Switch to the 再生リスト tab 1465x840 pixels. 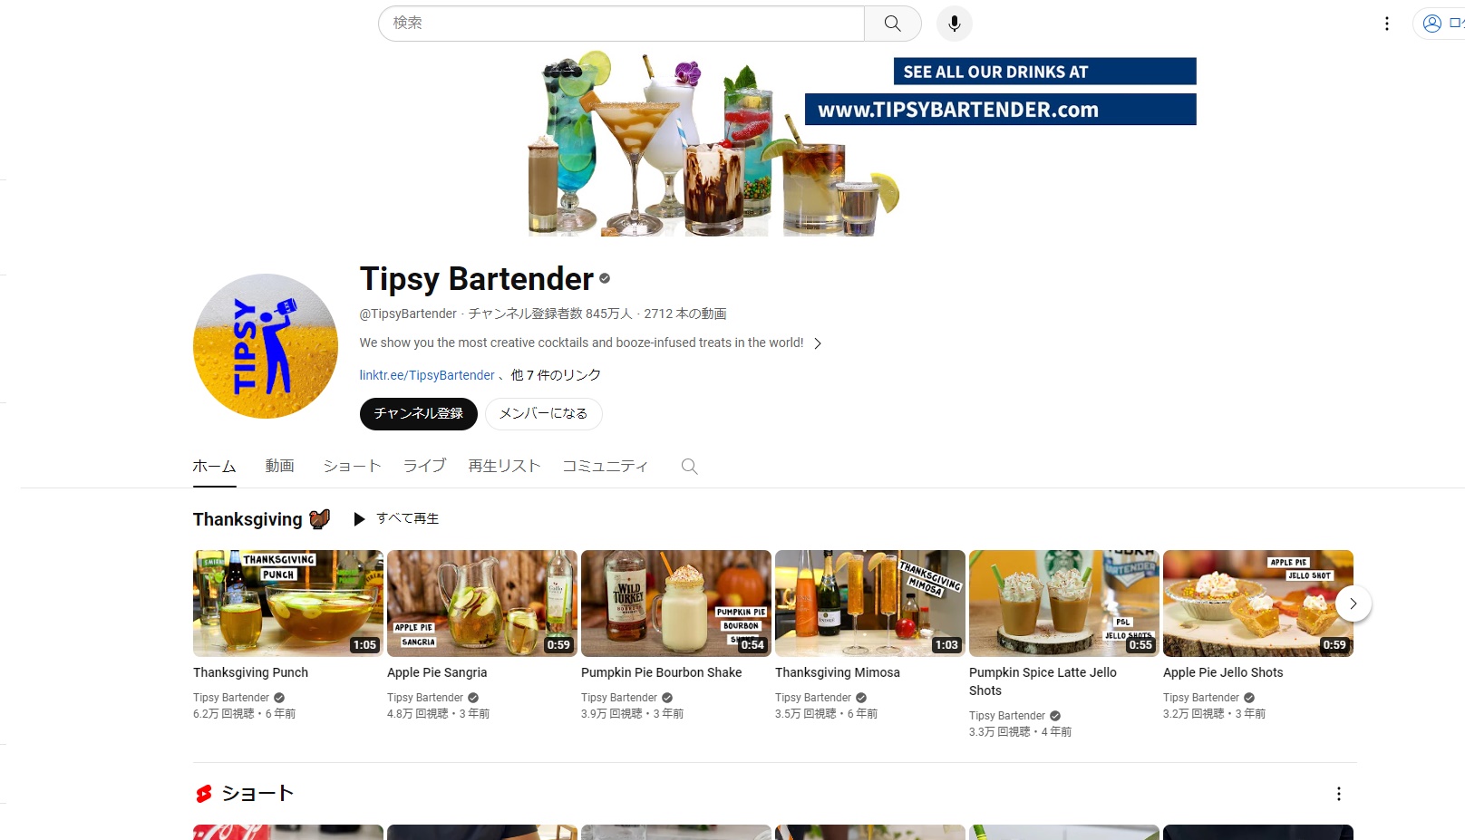(504, 466)
